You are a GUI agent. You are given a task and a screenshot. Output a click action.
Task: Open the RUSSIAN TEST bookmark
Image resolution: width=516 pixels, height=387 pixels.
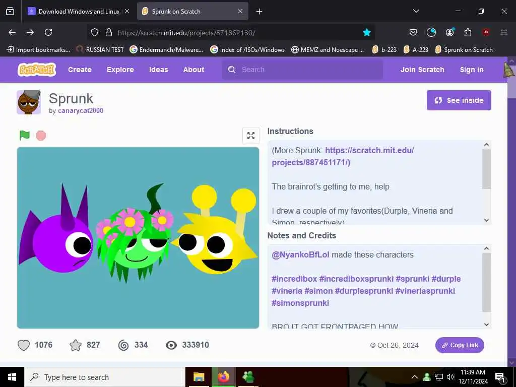coord(100,50)
